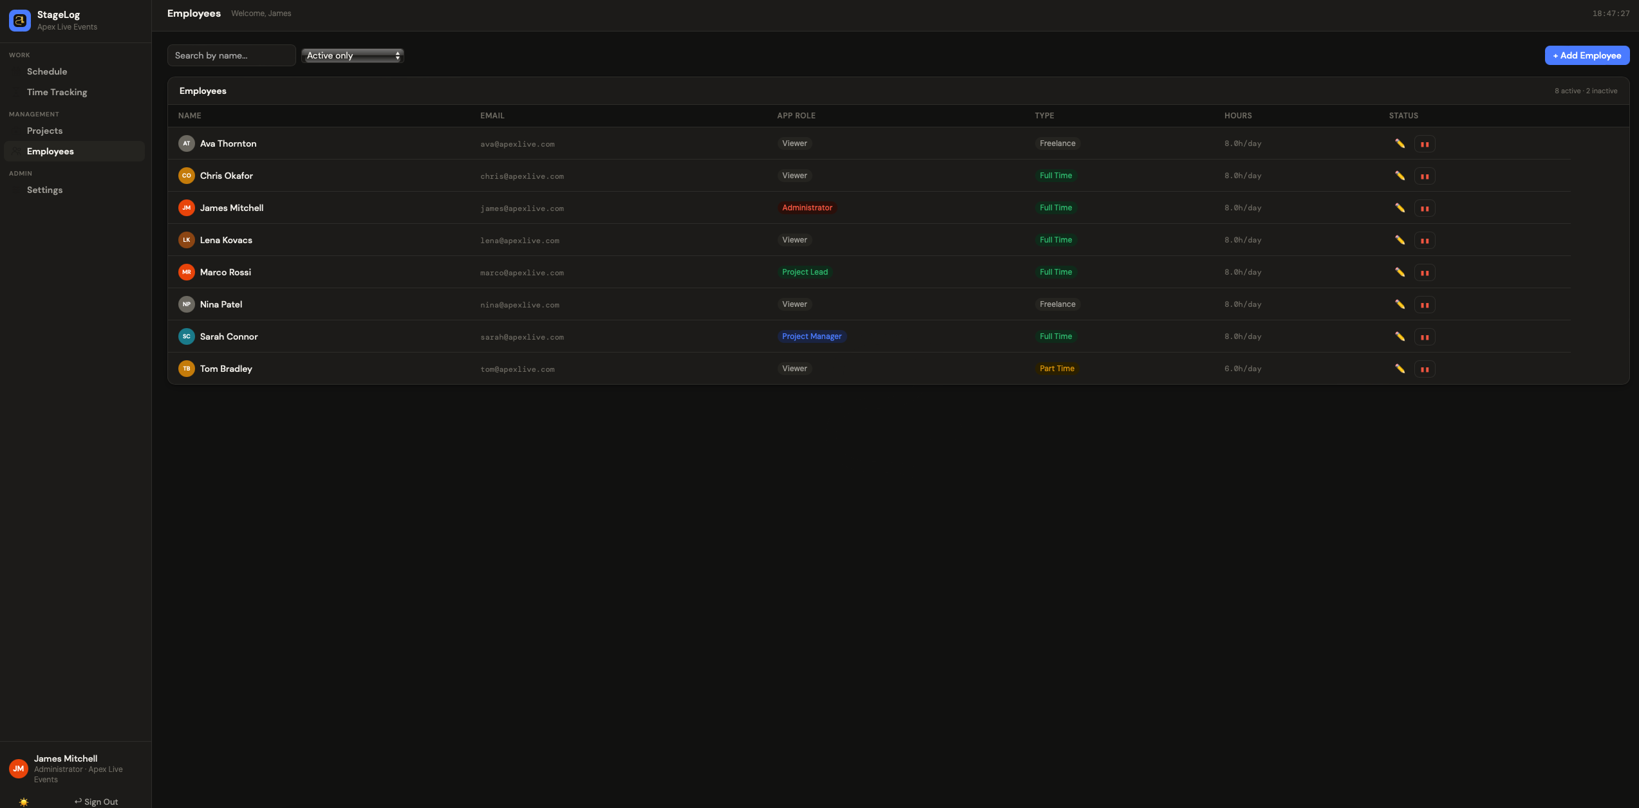Image resolution: width=1639 pixels, height=808 pixels.
Task: Deactivate Marco Rossi with pause button
Action: (x=1425, y=273)
